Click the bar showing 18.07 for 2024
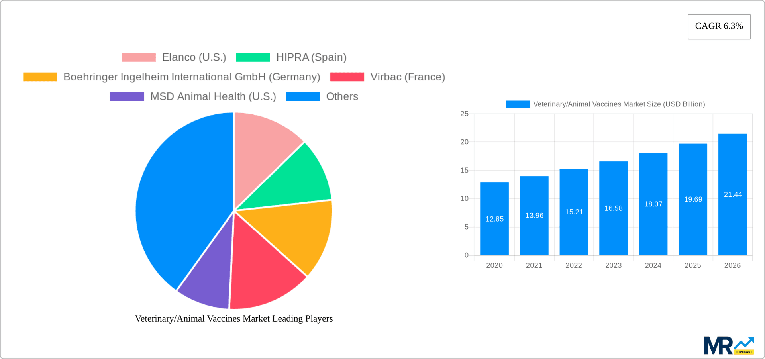The width and height of the screenshot is (765, 359). click(653, 203)
